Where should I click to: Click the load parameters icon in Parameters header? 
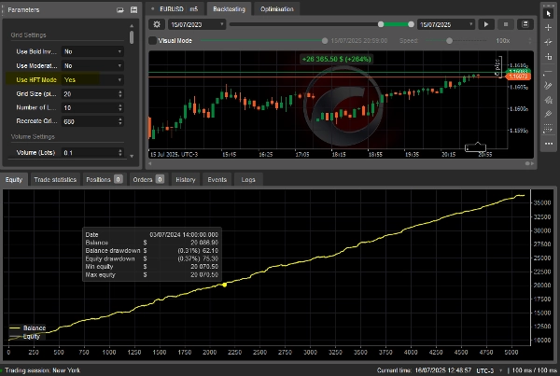tap(122, 9)
